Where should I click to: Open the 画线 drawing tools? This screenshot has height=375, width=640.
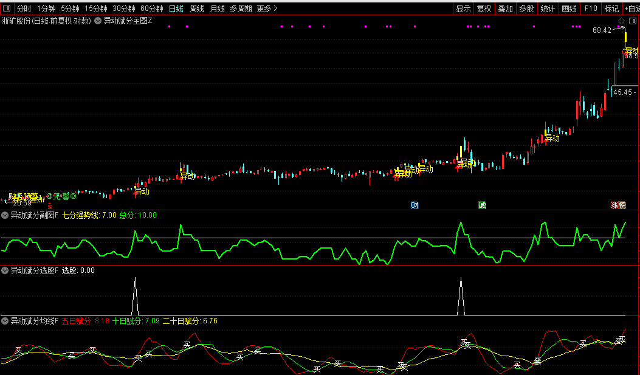click(x=569, y=9)
